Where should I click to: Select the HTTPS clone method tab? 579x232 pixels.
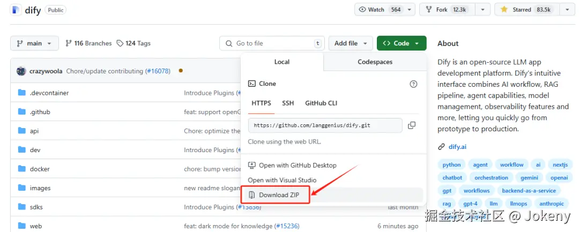[261, 103]
